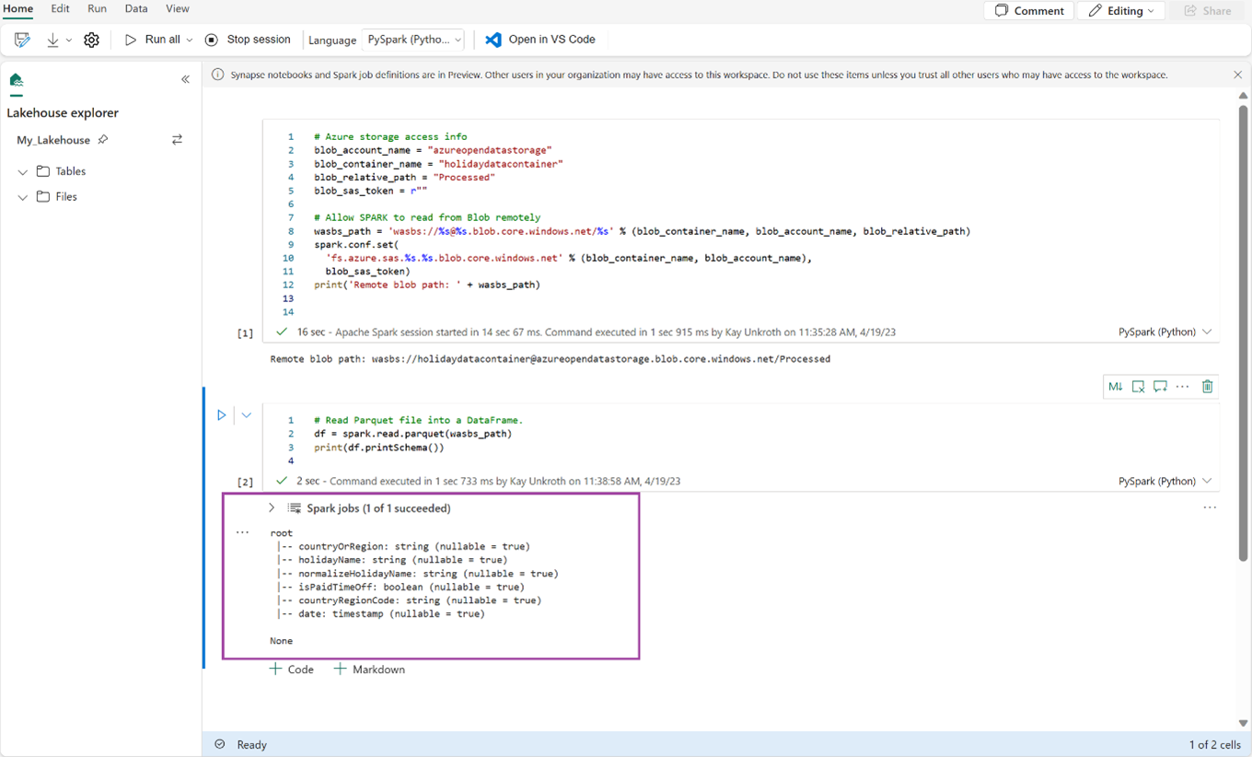Open notebook in VS Code
This screenshot has width=1252, height=757.
click(540, 40)
